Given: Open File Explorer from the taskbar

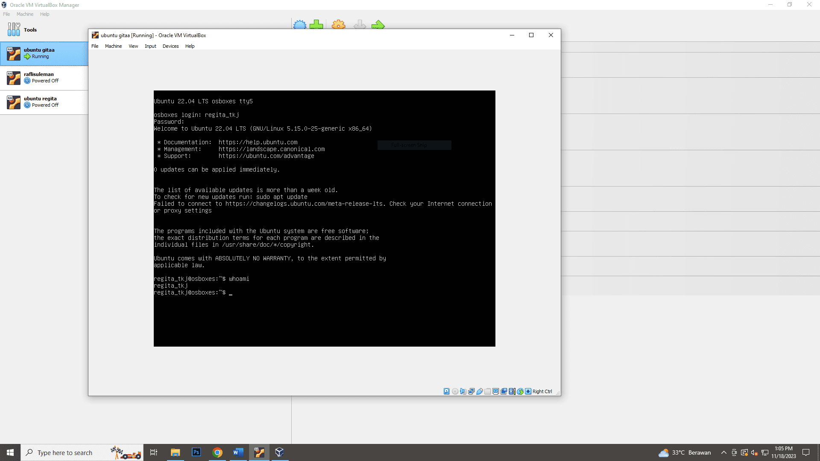Looking at the screenshot, I should (x=175, y=452).
